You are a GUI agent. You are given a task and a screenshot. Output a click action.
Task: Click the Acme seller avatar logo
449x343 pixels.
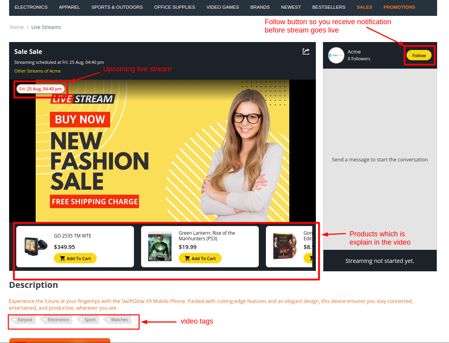(x=336, y=56)
